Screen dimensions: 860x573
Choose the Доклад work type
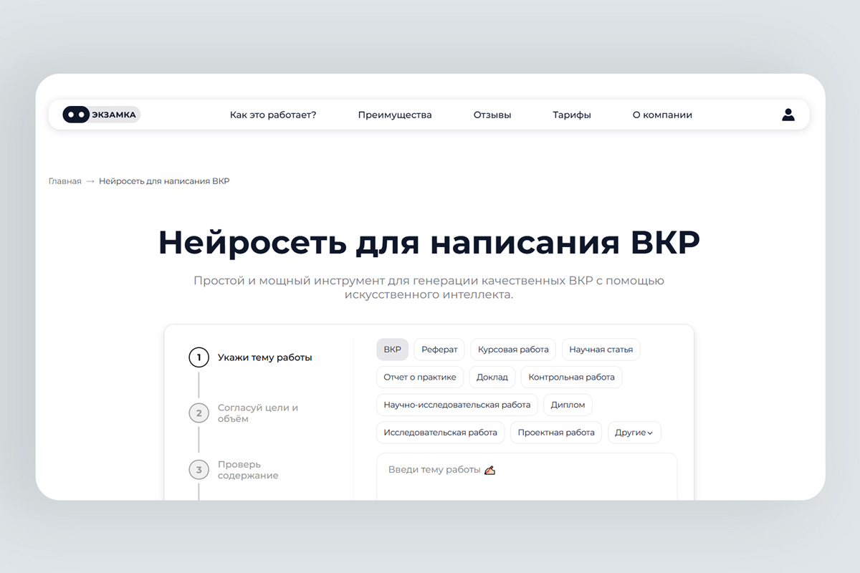(x=492, y=377)
